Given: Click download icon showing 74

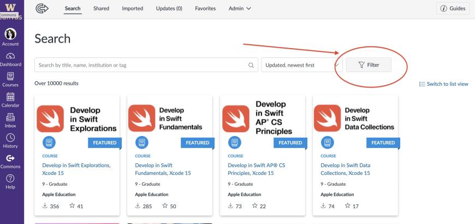Looking at the screenshot, I should click(323, 206).
